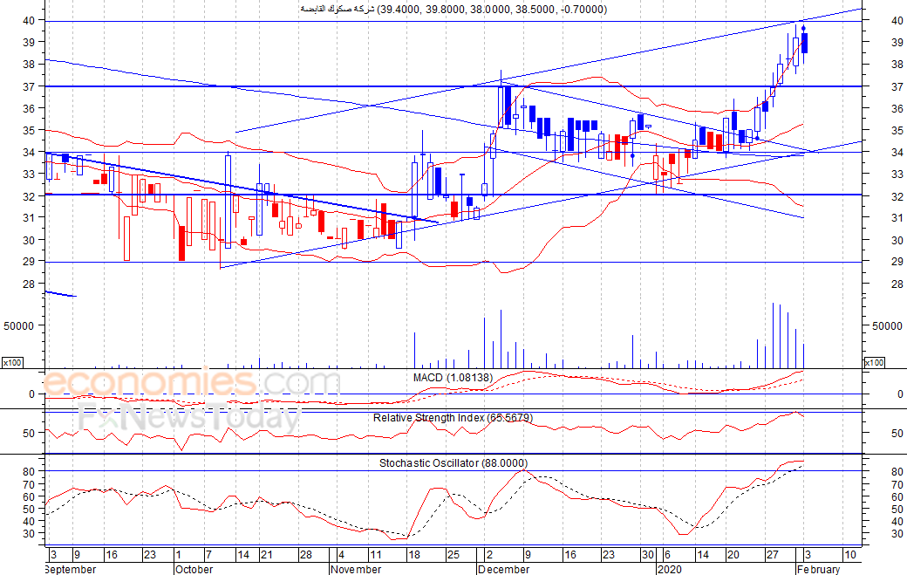Select date label 7 in October
Screen dimensions: 907x575
click(208, 555)
